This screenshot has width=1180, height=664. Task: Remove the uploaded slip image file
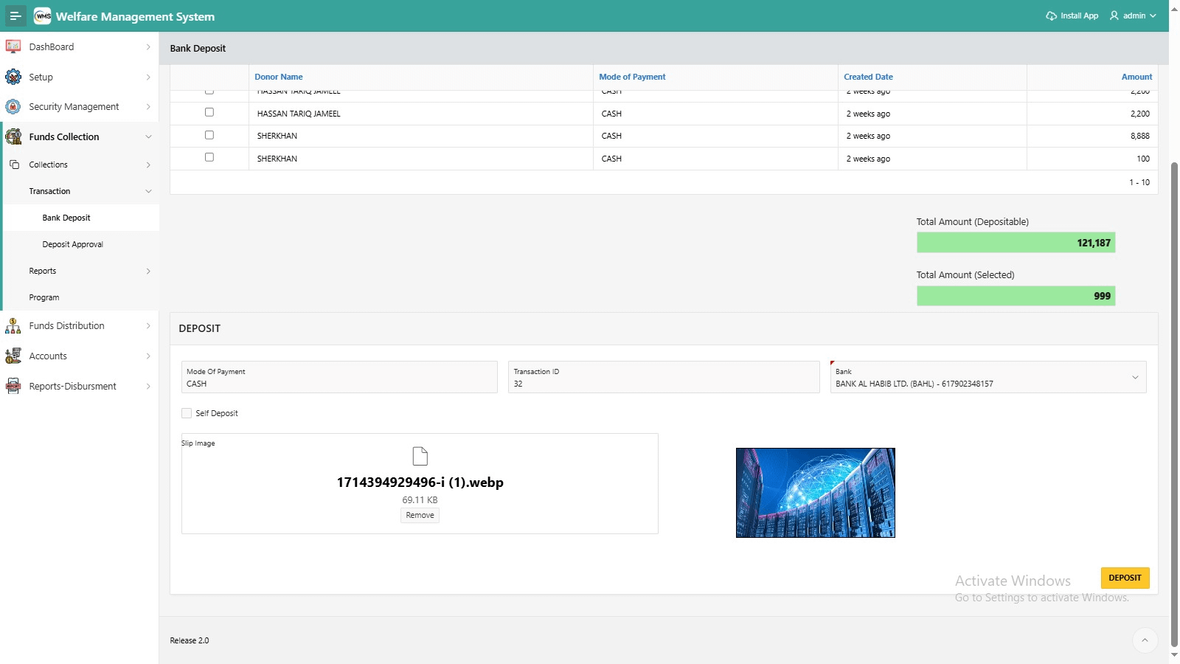point(420,515)
